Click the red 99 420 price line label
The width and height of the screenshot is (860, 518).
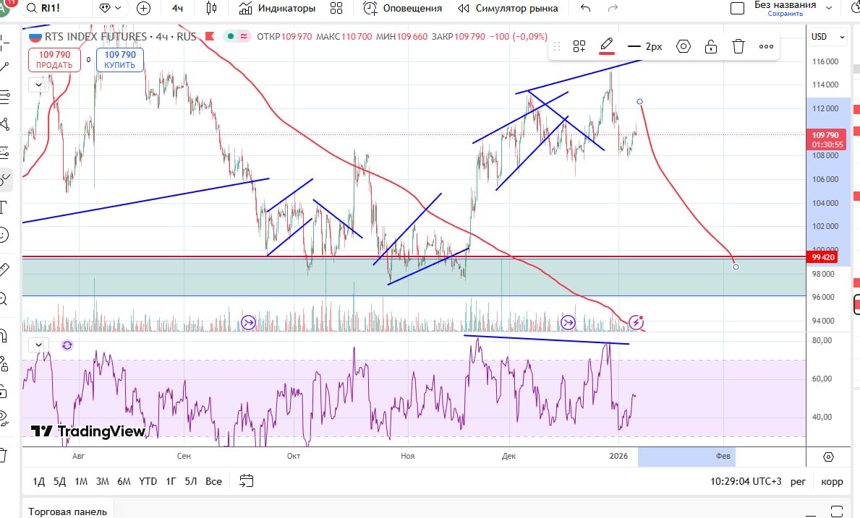point(822,256)
